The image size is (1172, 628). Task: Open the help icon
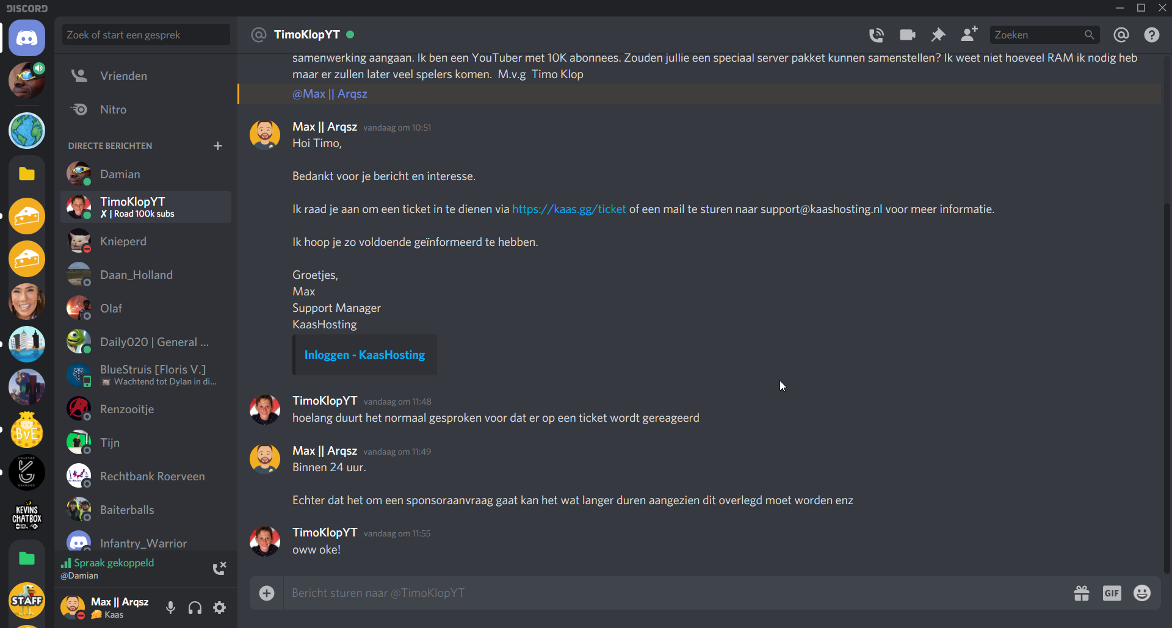(x=1152, y=35)
